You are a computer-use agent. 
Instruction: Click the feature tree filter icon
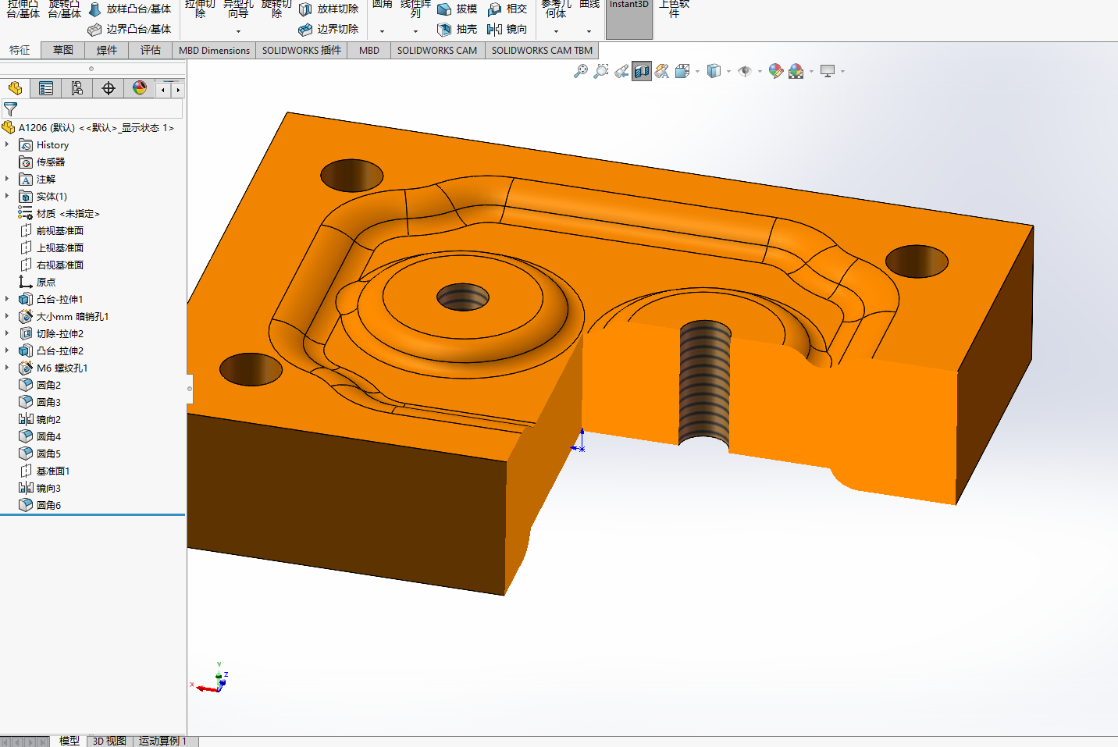(10, 109)
